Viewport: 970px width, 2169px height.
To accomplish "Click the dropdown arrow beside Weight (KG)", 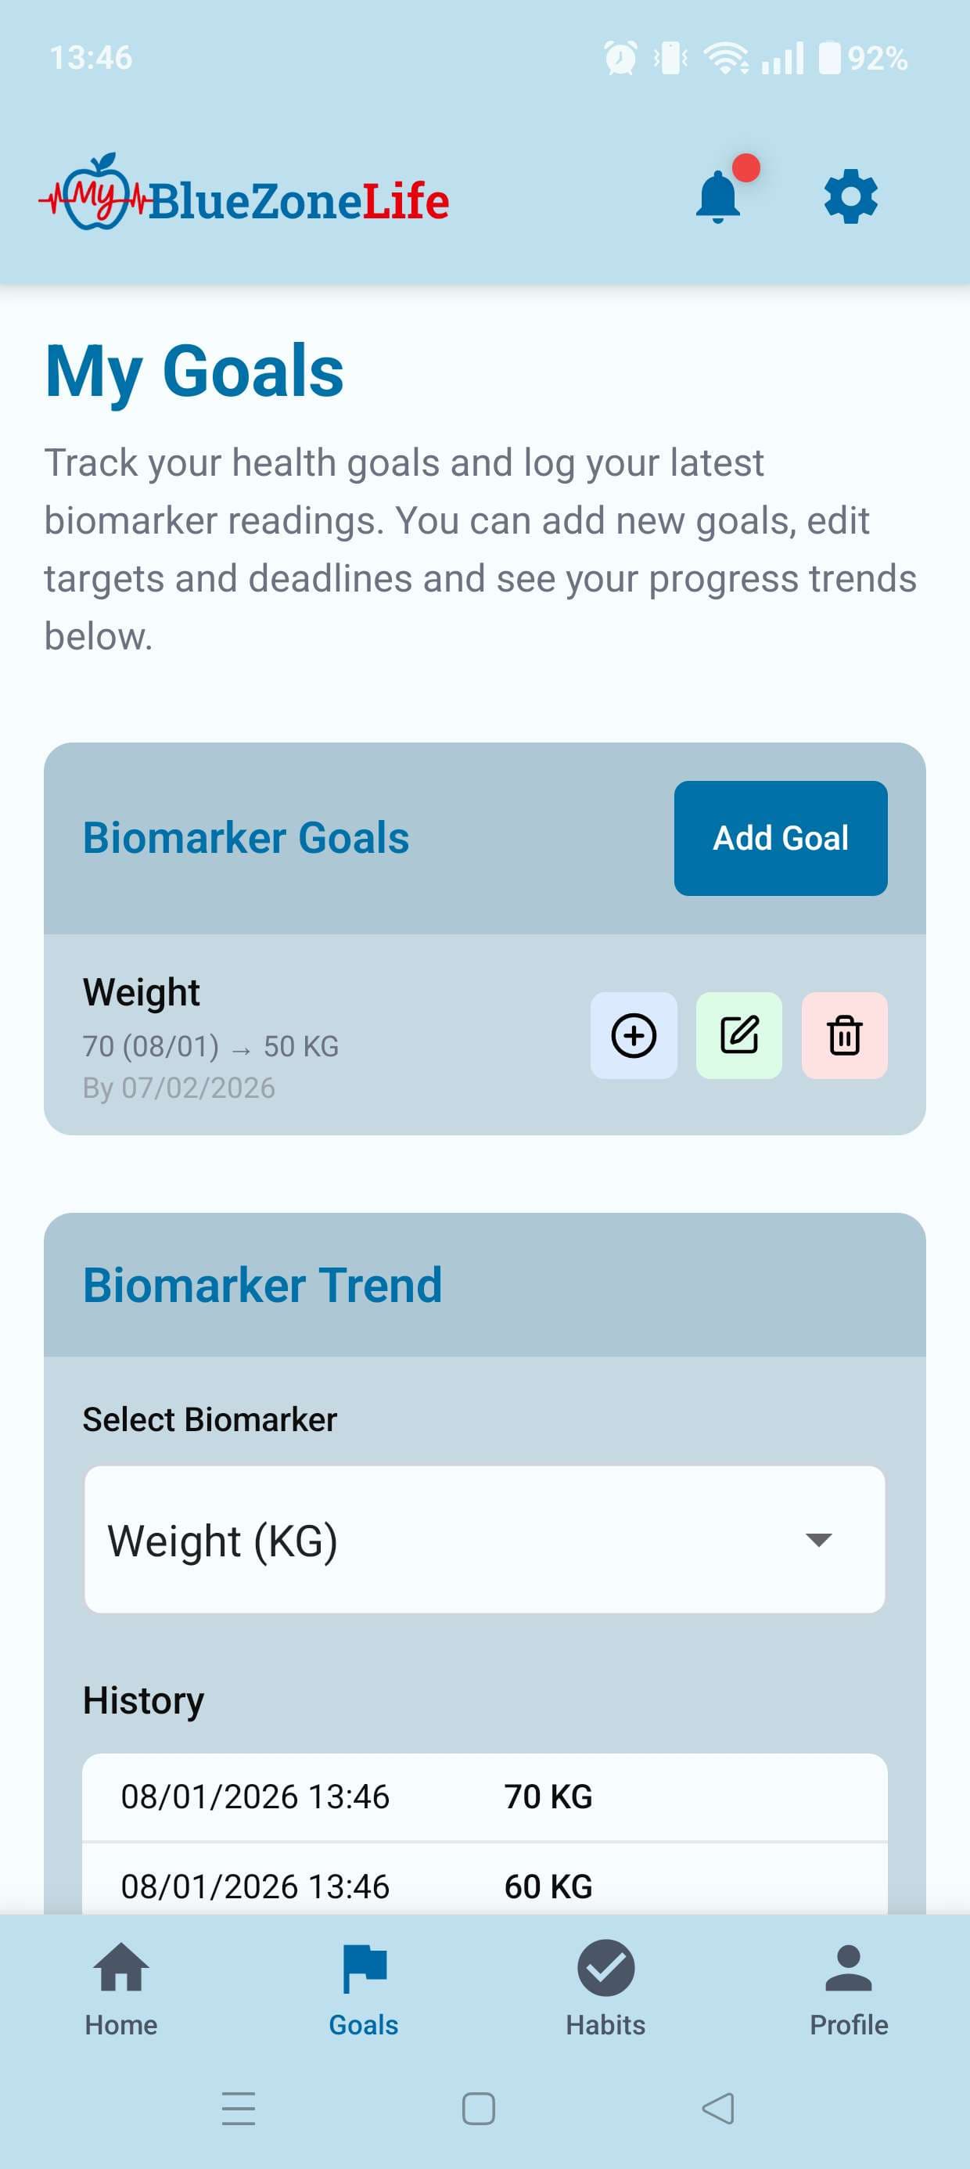I will [818, 1539].
